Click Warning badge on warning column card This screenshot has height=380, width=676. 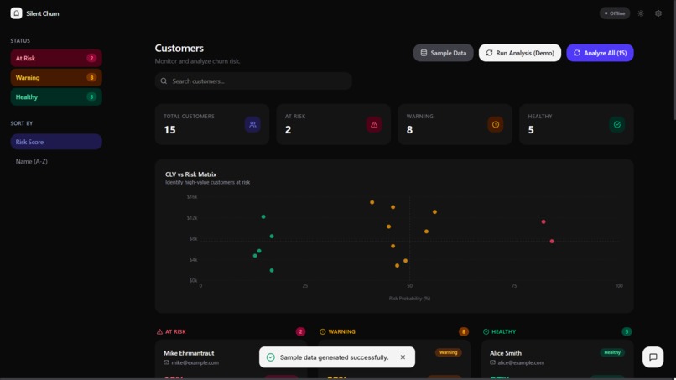click(449, 353)
